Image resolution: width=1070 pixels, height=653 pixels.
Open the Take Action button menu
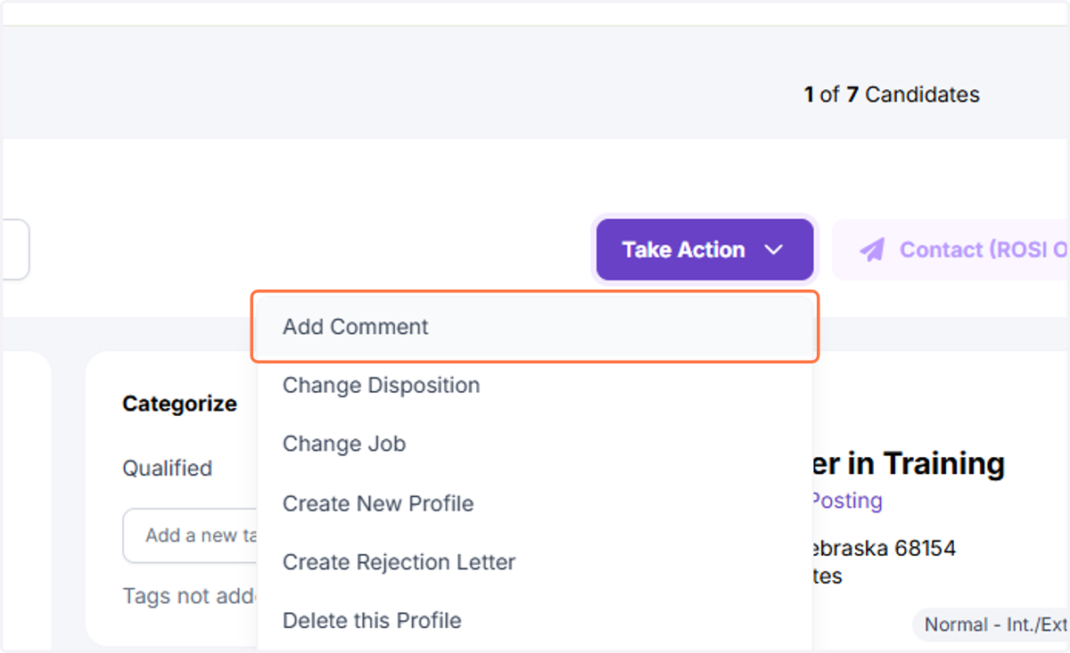pyautogui.click(x=704, y=249)
